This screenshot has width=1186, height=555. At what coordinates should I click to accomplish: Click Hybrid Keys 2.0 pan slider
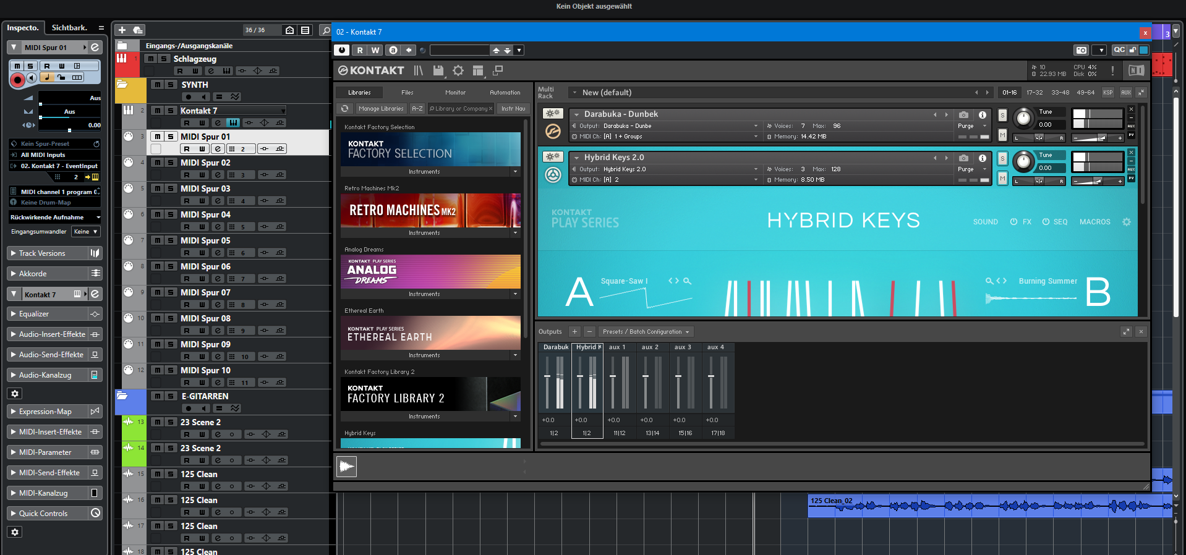1039,181
